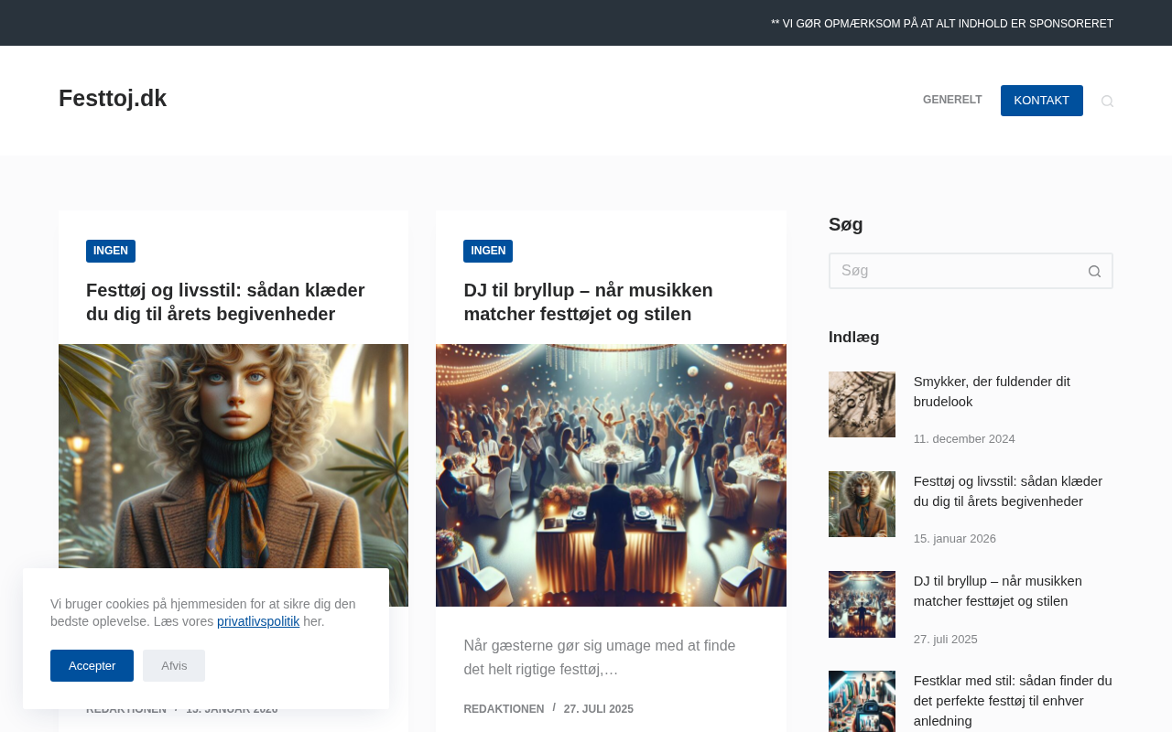Decline cookies with the Afvis button

pos(174,665)
